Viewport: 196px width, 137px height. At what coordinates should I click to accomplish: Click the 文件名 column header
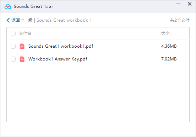(25, 33)
